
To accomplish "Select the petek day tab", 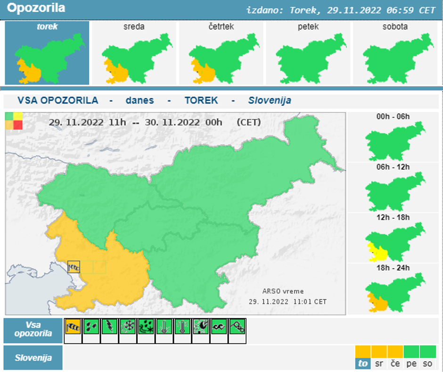I will [x=308, y=53].
